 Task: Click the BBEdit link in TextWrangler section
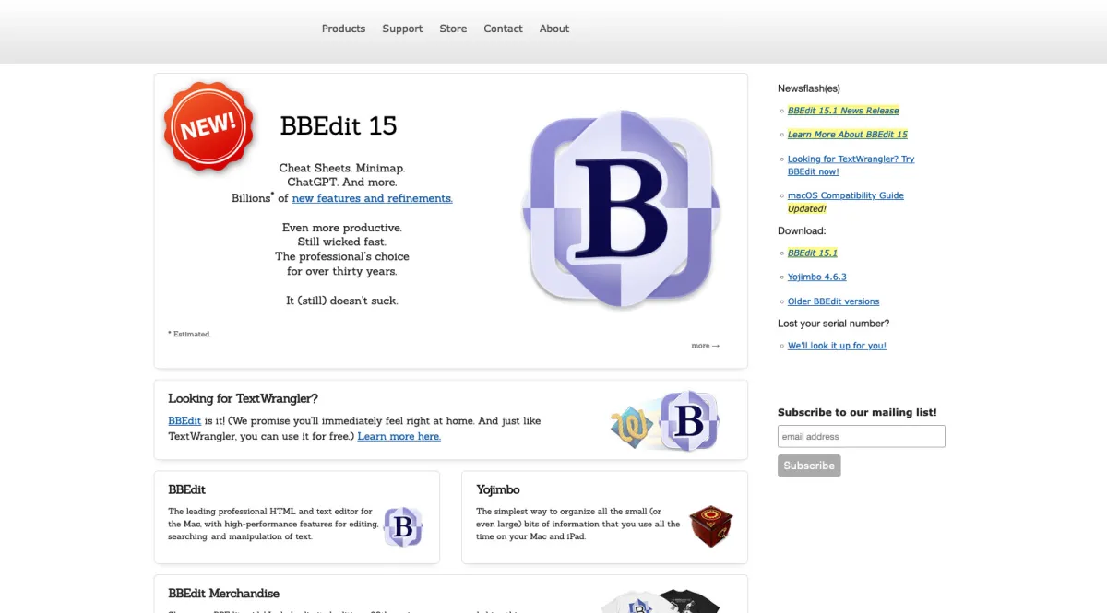click(x=184, y=420)
